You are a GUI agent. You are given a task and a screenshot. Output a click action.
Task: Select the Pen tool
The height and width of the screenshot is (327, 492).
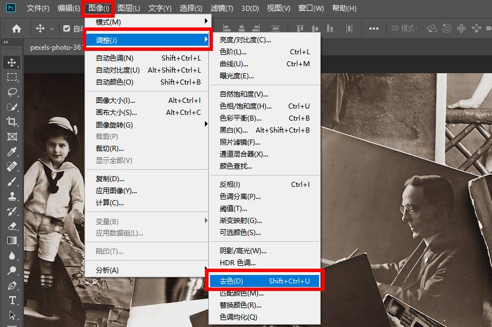pos(12,285)
